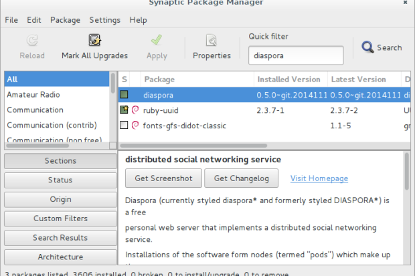
Task: Select the Communication (non free) category
Action: click(x=57, y=138)
